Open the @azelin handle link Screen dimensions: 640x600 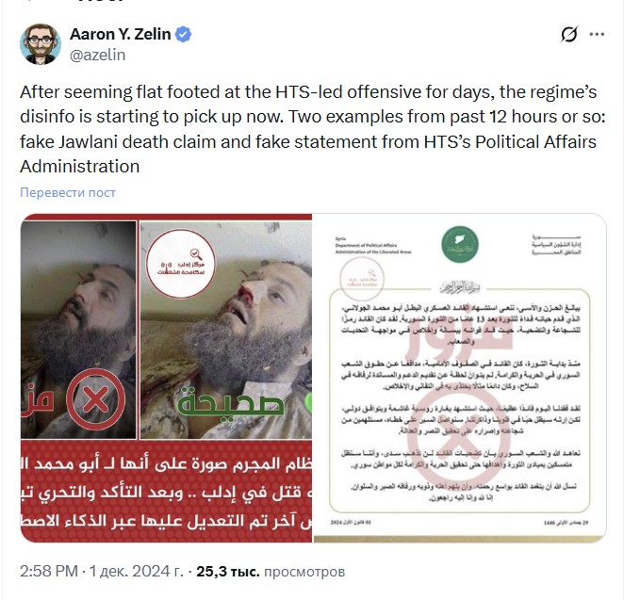[x=97, y=55]
